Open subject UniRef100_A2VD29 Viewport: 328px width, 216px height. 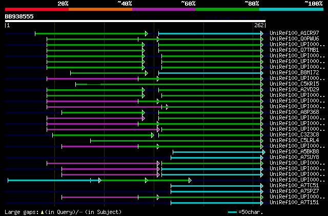(294, 90)
